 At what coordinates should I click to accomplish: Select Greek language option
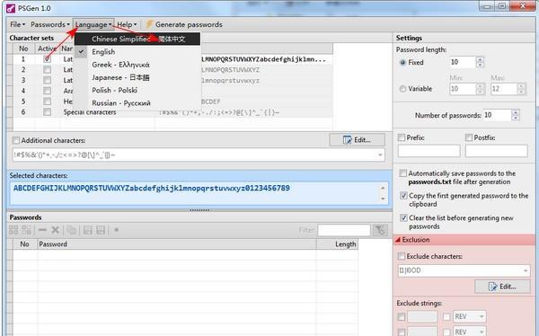(x=137, y=65)
